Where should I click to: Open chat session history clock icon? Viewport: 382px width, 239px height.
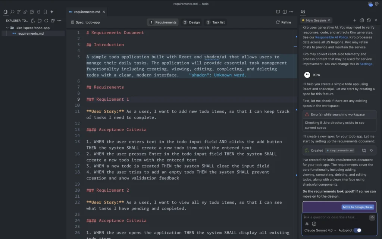click(369, 21)
